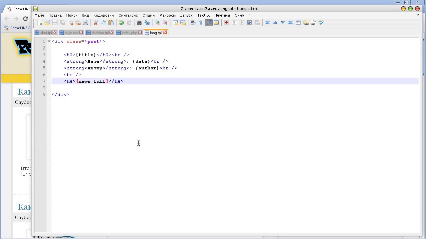Click the folder with binoculars icon

306,23
